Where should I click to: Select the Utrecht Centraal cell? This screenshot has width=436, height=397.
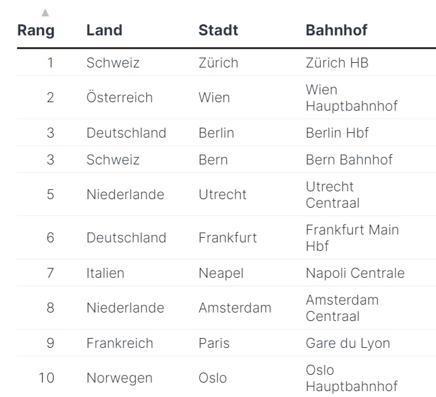(332, 195)
